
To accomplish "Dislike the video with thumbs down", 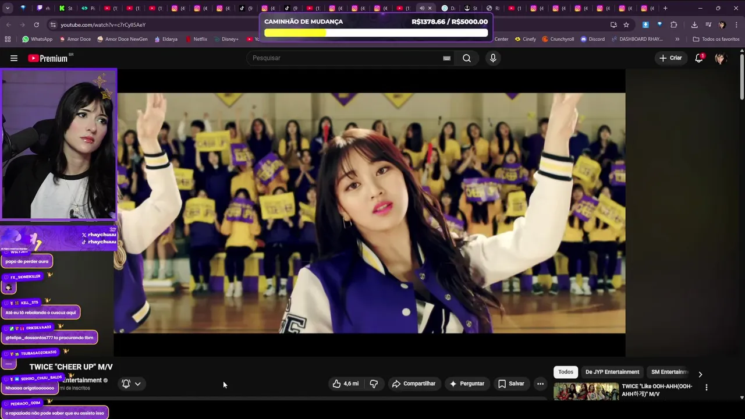I will click(x=374, y=384).
